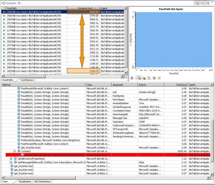Click the PurePath list vertical scrollbar up arrow

click(x=126, y=8)
